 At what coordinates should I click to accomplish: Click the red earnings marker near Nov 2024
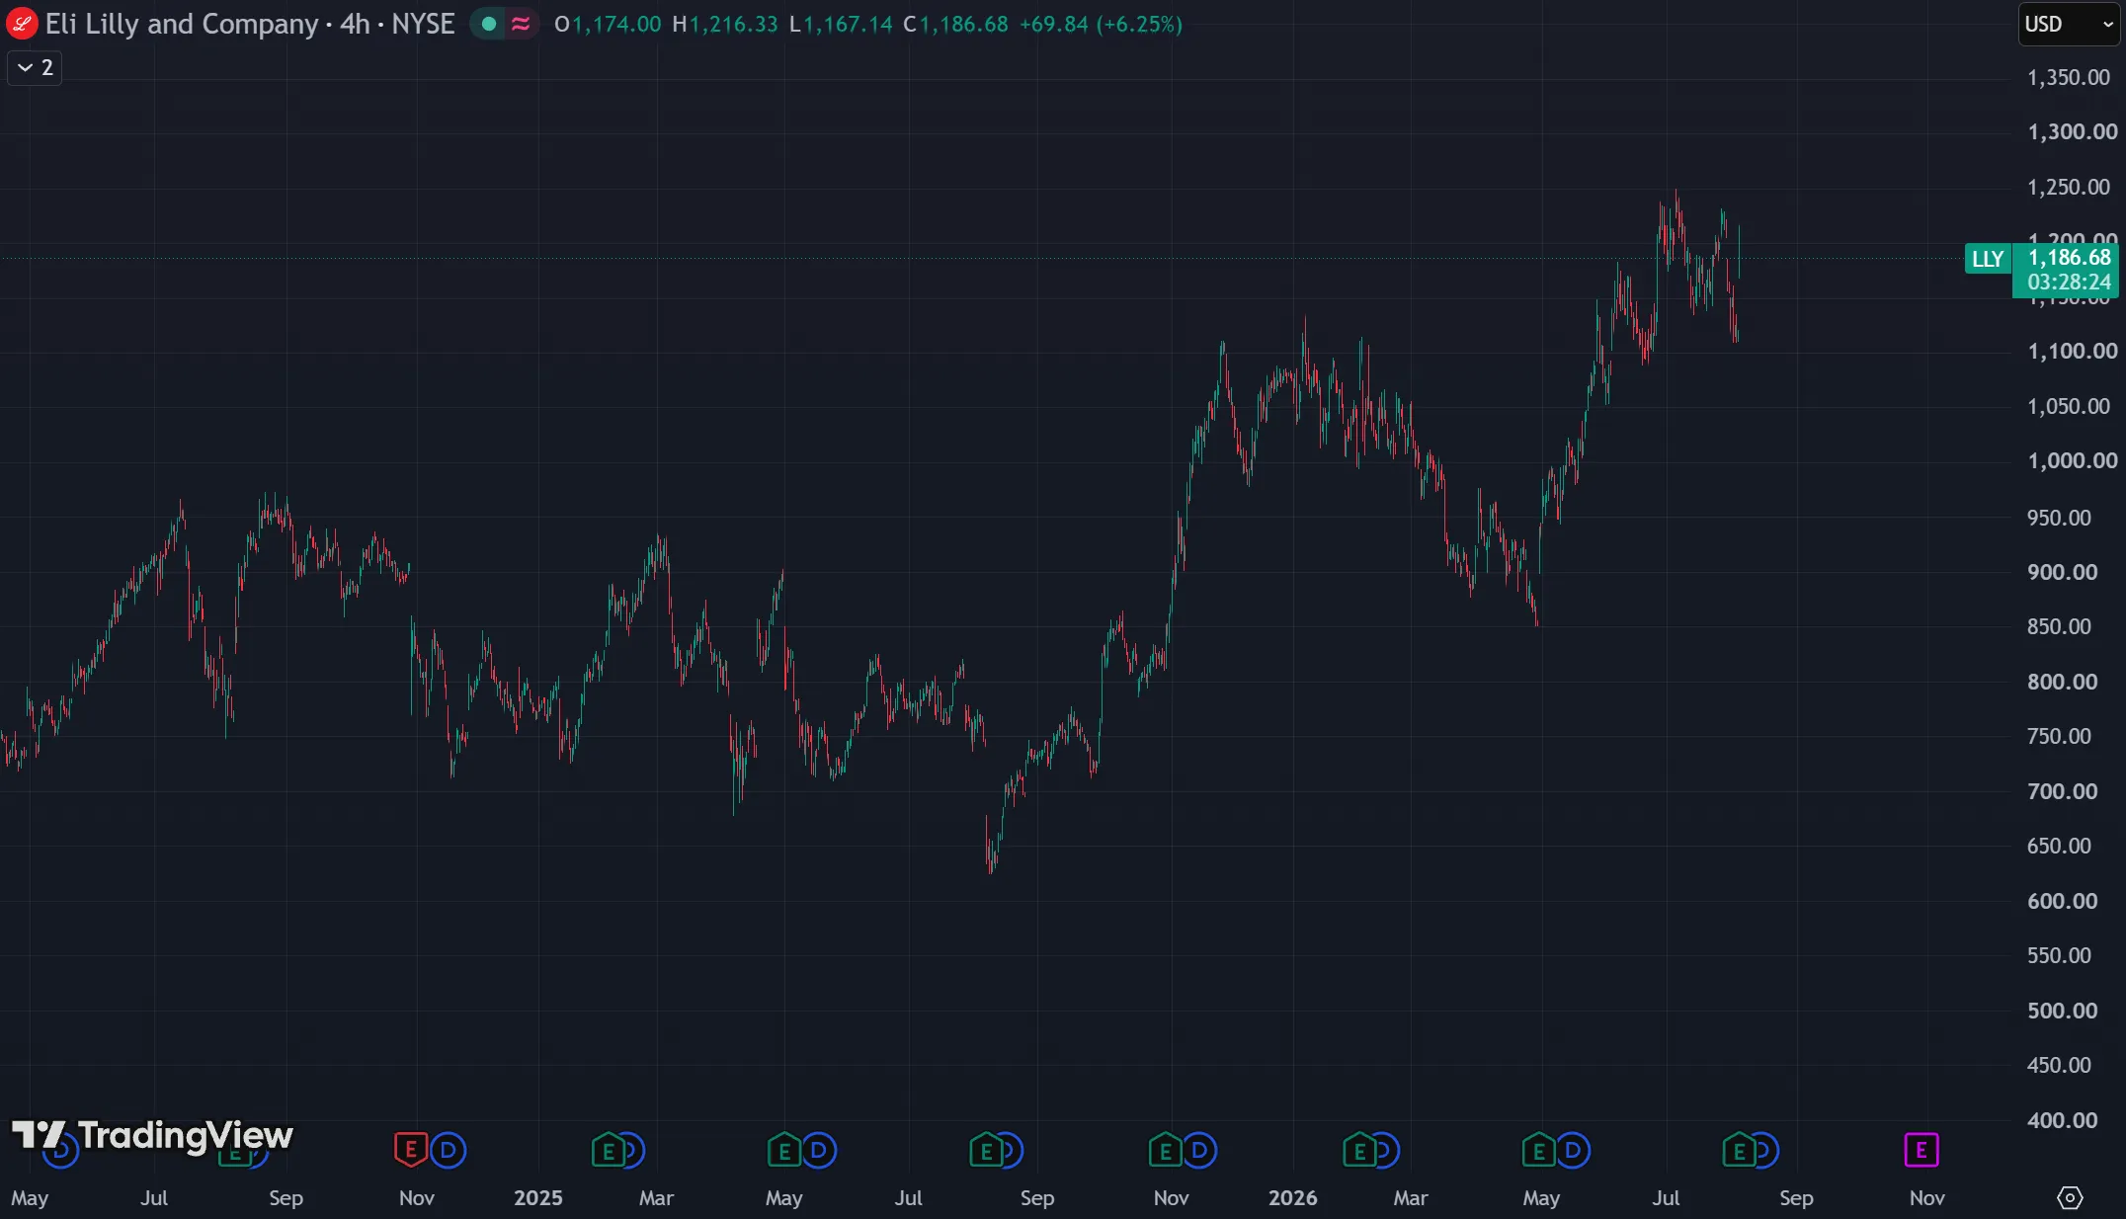[410, 1150]
